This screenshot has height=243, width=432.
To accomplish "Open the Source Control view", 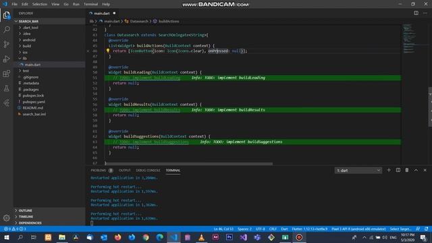I will pyautogui.click(x=7, y=44).
